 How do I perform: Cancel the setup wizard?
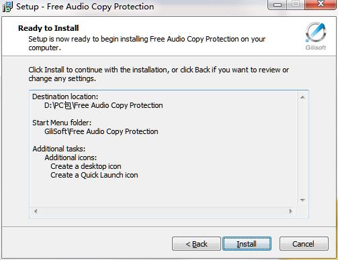304,244
